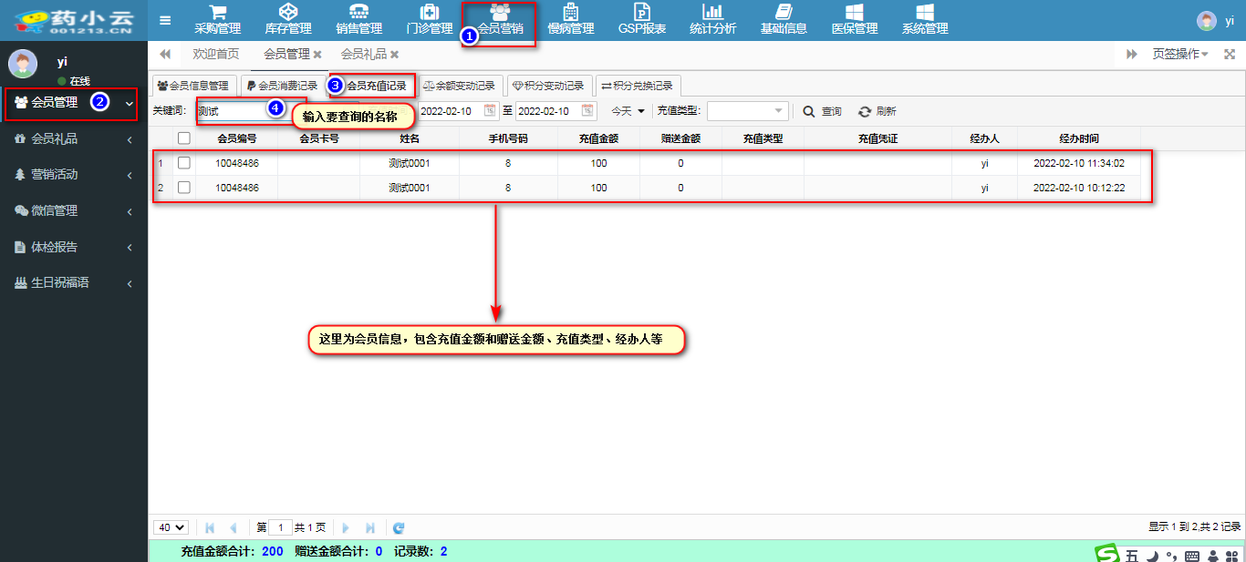Go to next page in pagination
The image size is (1246, 562).
(x=346, y=527)
